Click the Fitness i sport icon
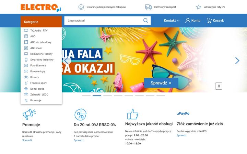247x154 pixels. coord(26,83)
